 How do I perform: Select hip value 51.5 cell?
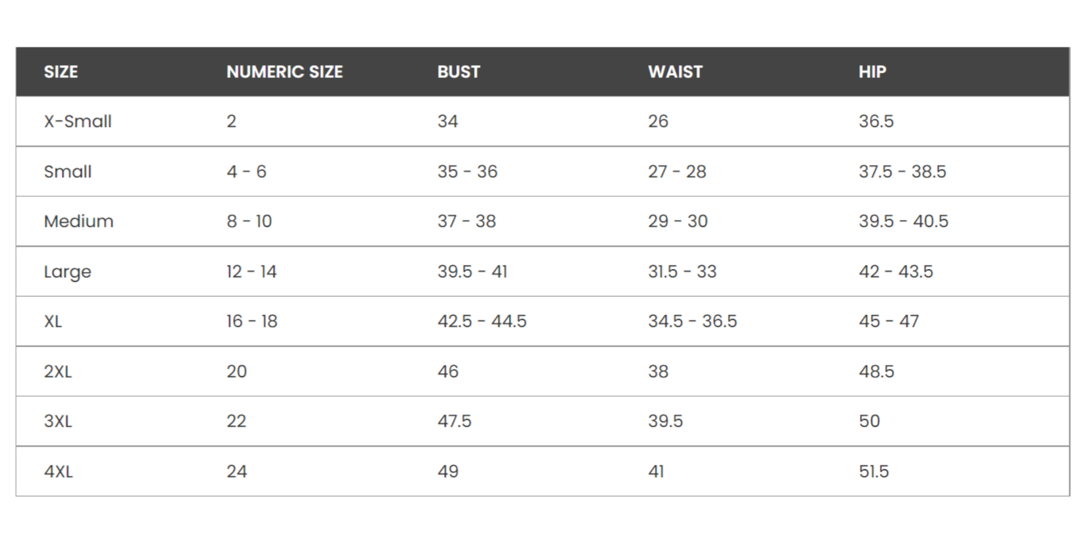(x=873, y=472)
